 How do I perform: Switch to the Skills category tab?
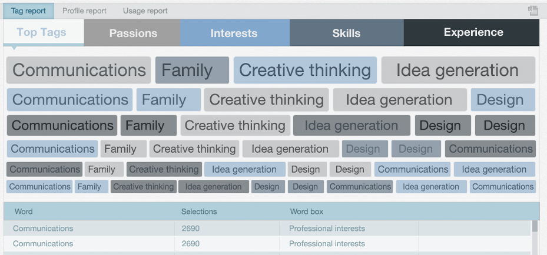346,33
